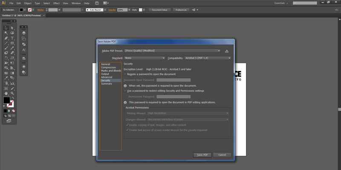The height and width of the screenshot is (170, 341).
Task: Select the Slice tool
Action: pyautogui.click(x=12, y=88)
